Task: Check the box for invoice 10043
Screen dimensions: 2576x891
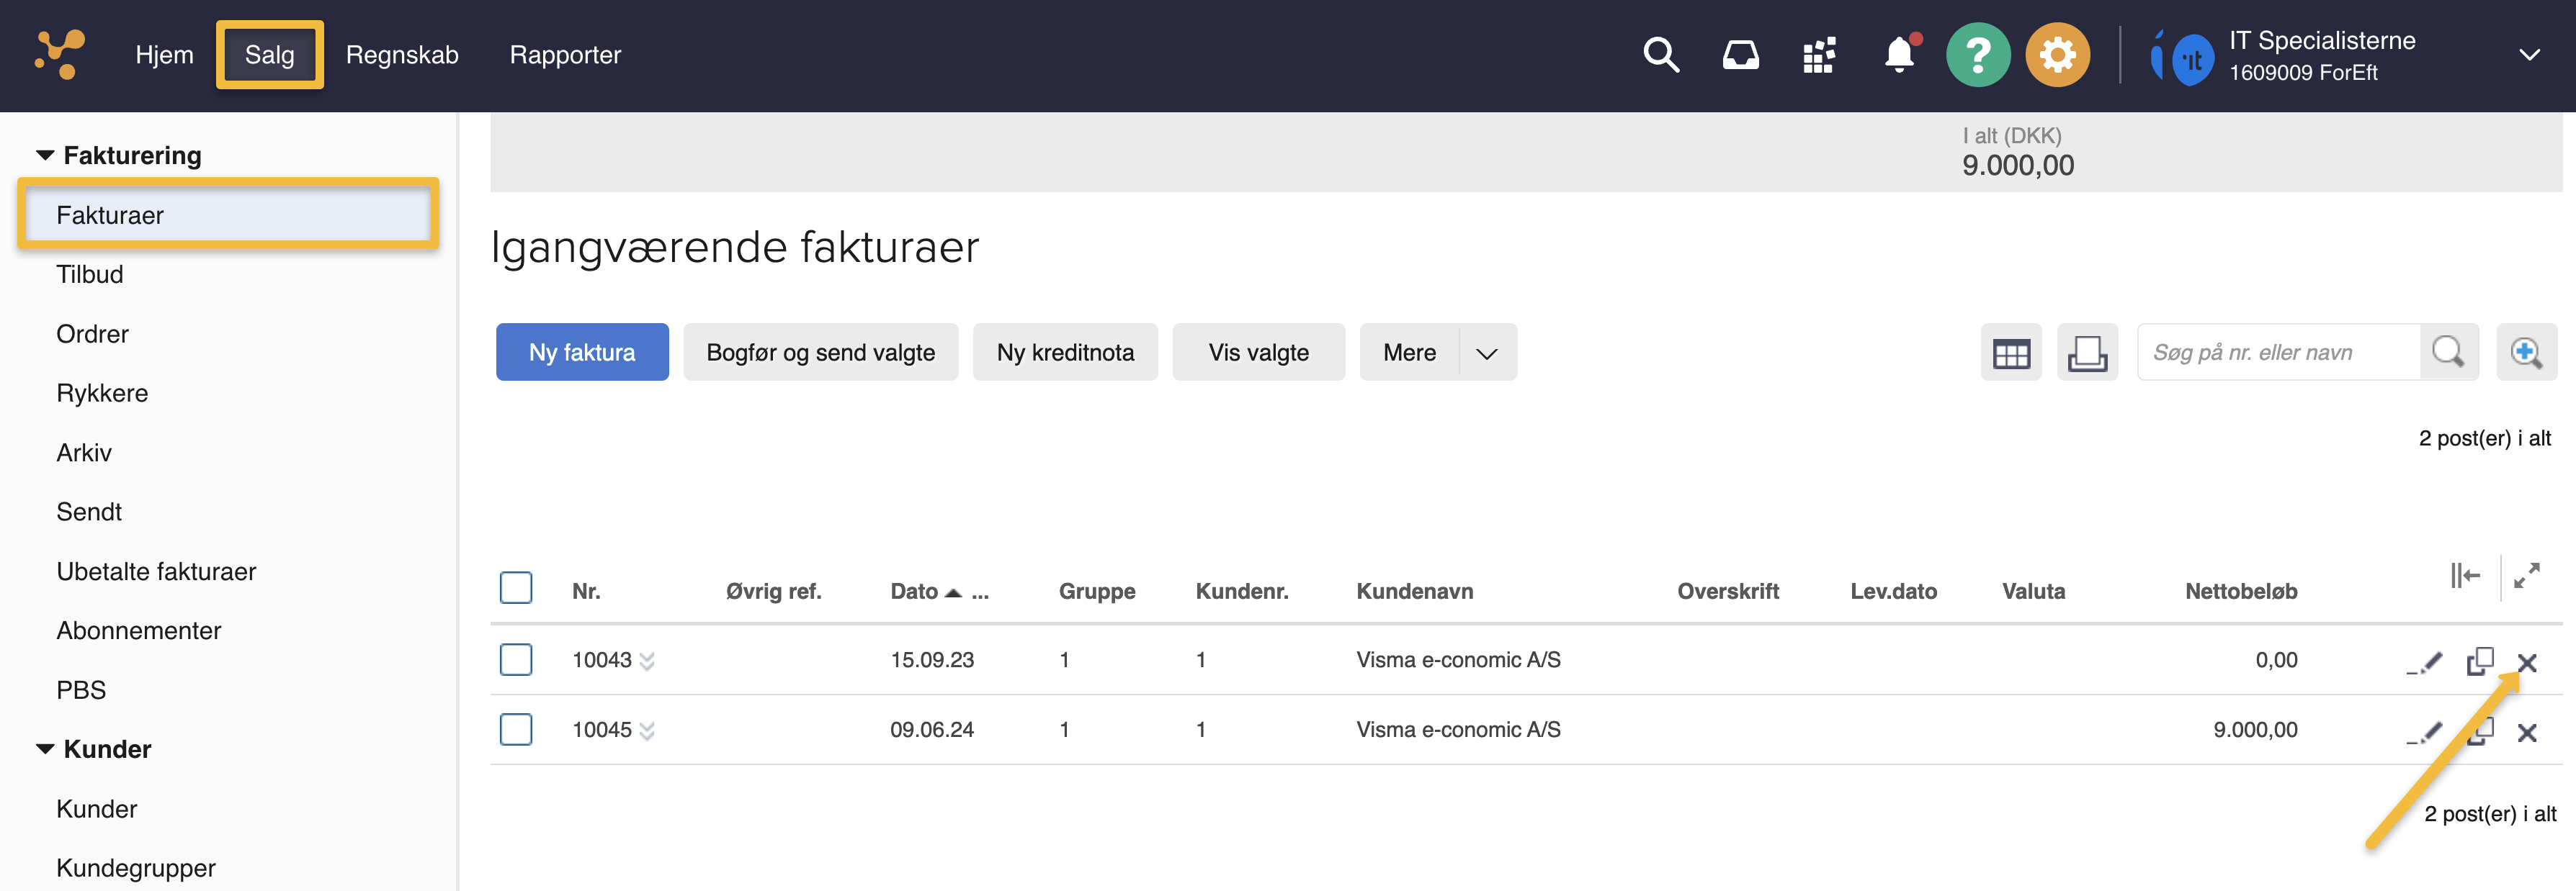Action: (x=516, y=659)
